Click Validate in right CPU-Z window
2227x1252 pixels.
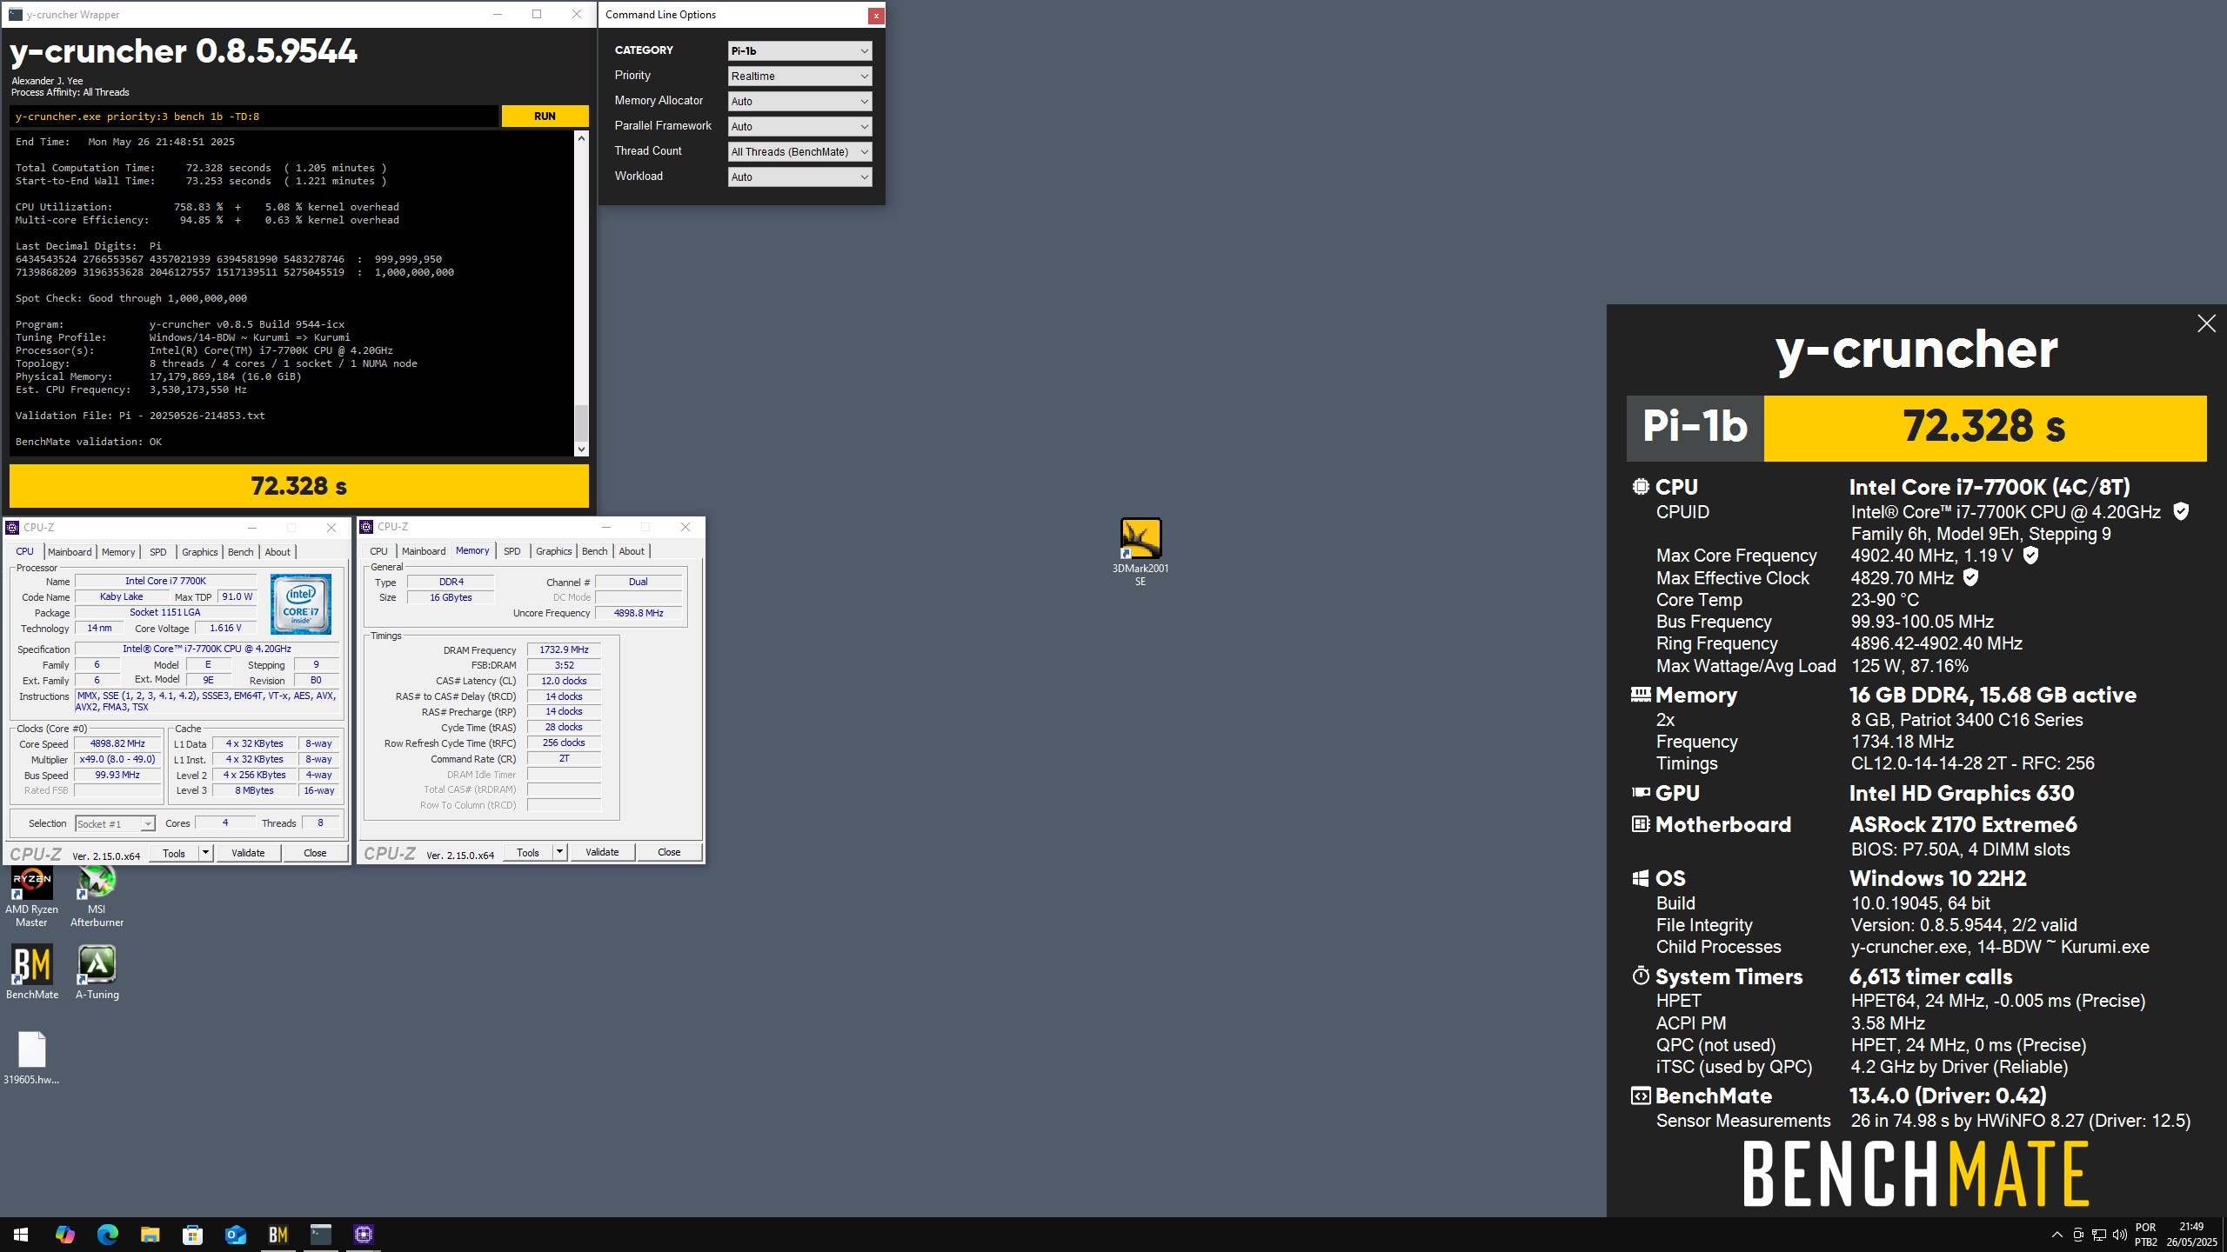coord(602,852)
